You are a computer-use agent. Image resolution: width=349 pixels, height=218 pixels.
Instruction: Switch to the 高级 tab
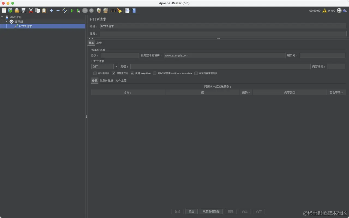(x=99, y=43)
